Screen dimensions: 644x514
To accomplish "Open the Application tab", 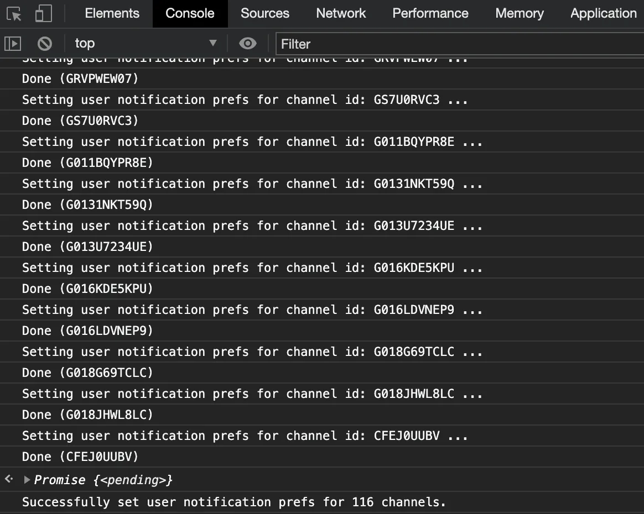I will coord(603,14).
